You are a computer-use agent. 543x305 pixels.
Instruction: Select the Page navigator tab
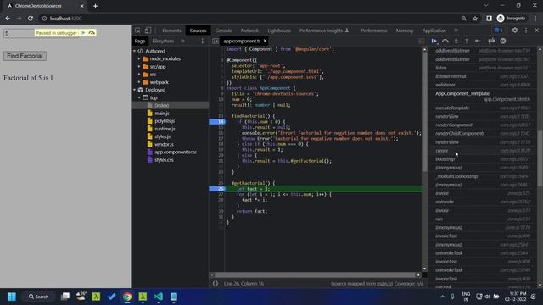140,42
